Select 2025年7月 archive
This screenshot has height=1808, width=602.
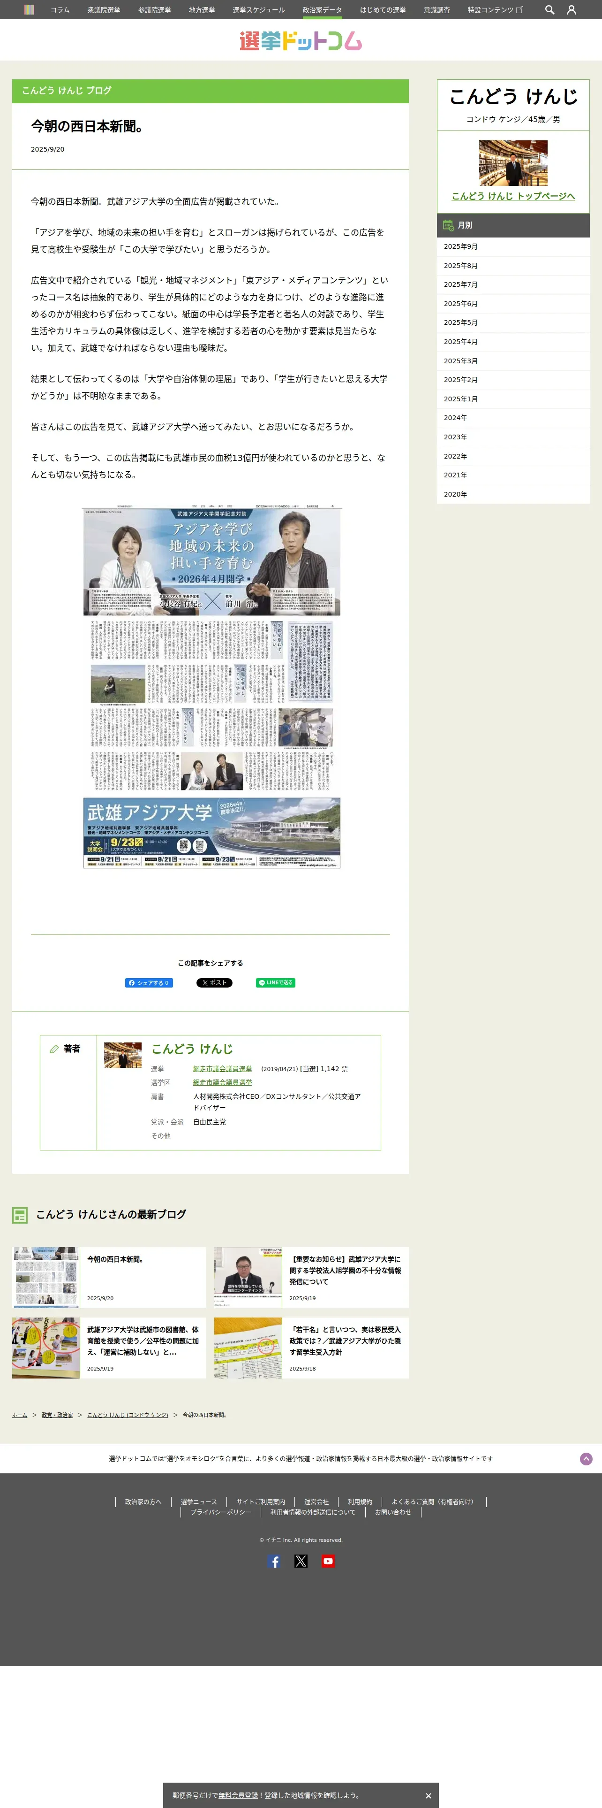(x=513, y=284)
